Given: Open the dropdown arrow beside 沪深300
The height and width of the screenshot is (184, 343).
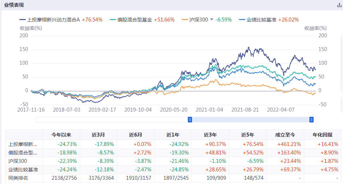Looking at the screenshot, I should tap(212, 20).
